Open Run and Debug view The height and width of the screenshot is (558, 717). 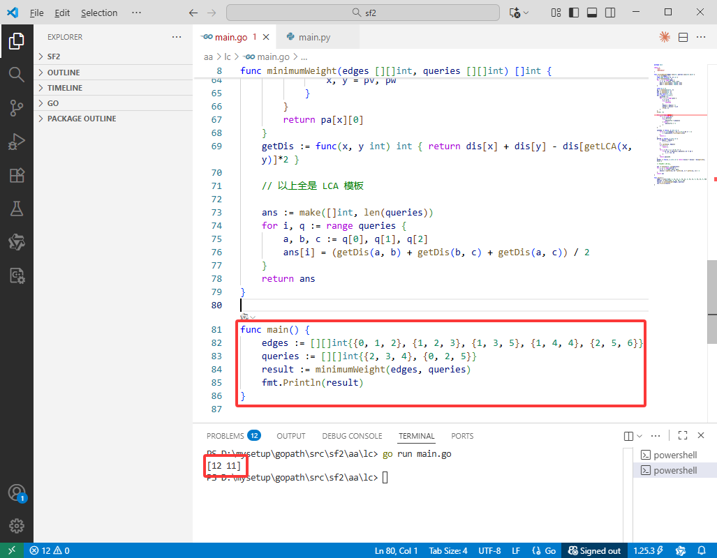click(x=17, y=142)
